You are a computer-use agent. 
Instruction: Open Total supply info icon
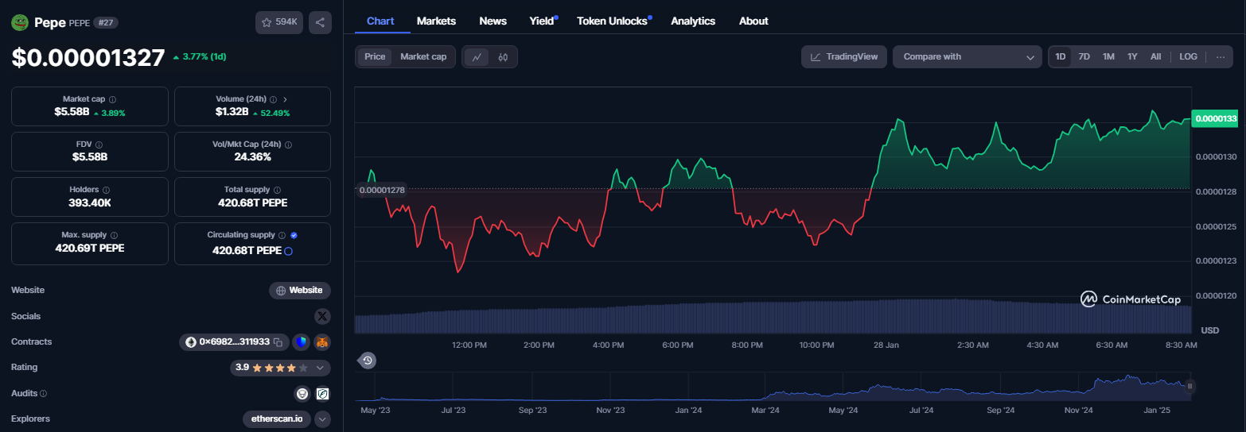click(277, 190)
